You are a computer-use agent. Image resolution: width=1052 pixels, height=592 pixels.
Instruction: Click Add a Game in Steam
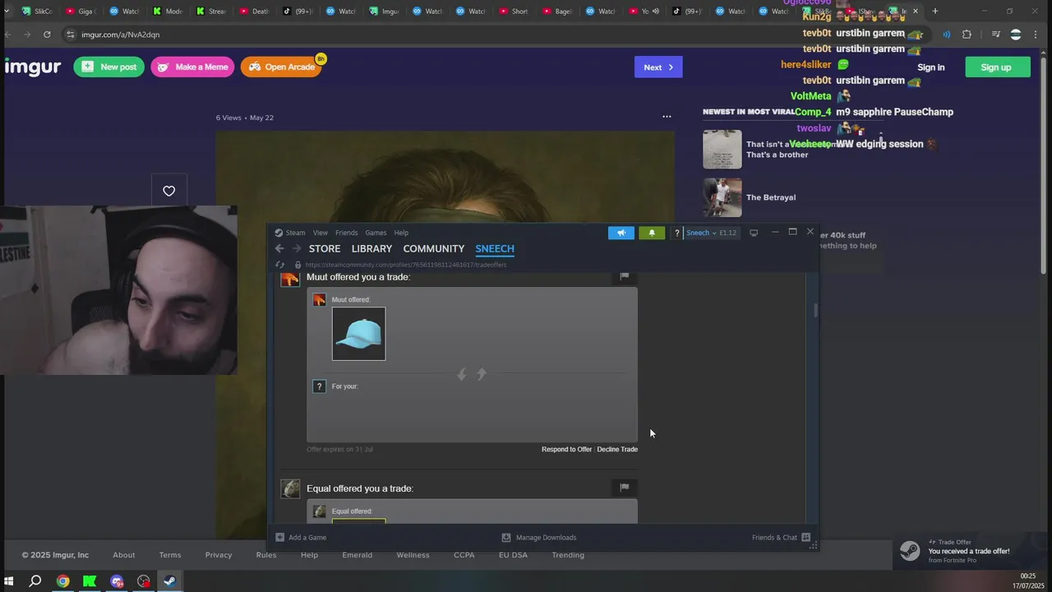301,538
